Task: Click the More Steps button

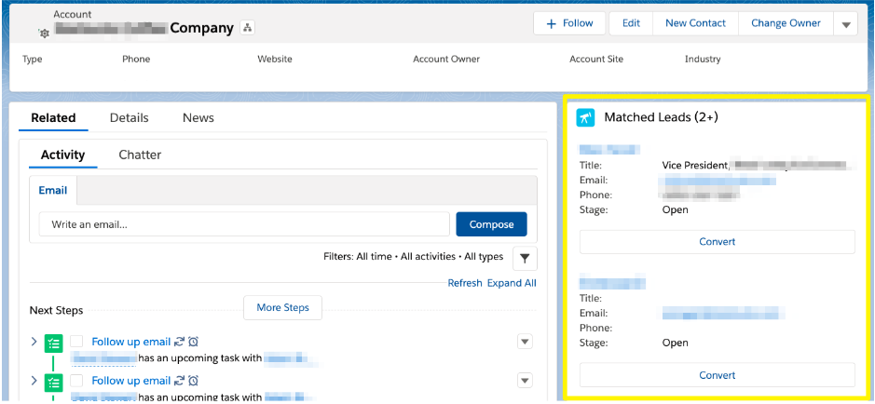Action: pos(283,307)
